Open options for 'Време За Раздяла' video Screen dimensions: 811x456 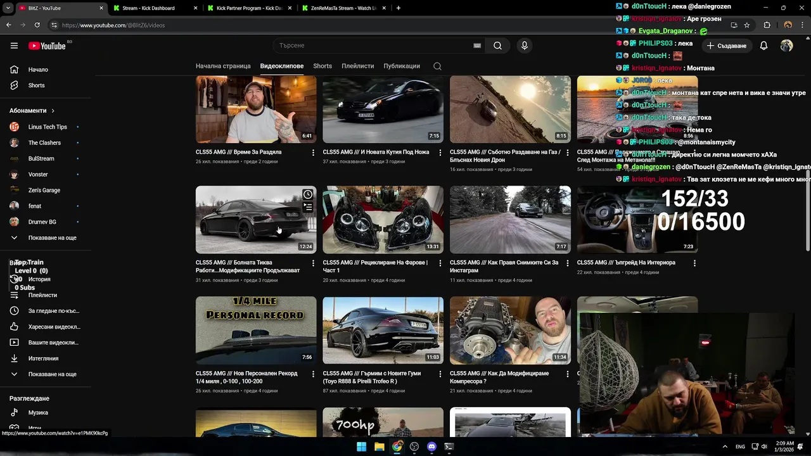[313, 153]
